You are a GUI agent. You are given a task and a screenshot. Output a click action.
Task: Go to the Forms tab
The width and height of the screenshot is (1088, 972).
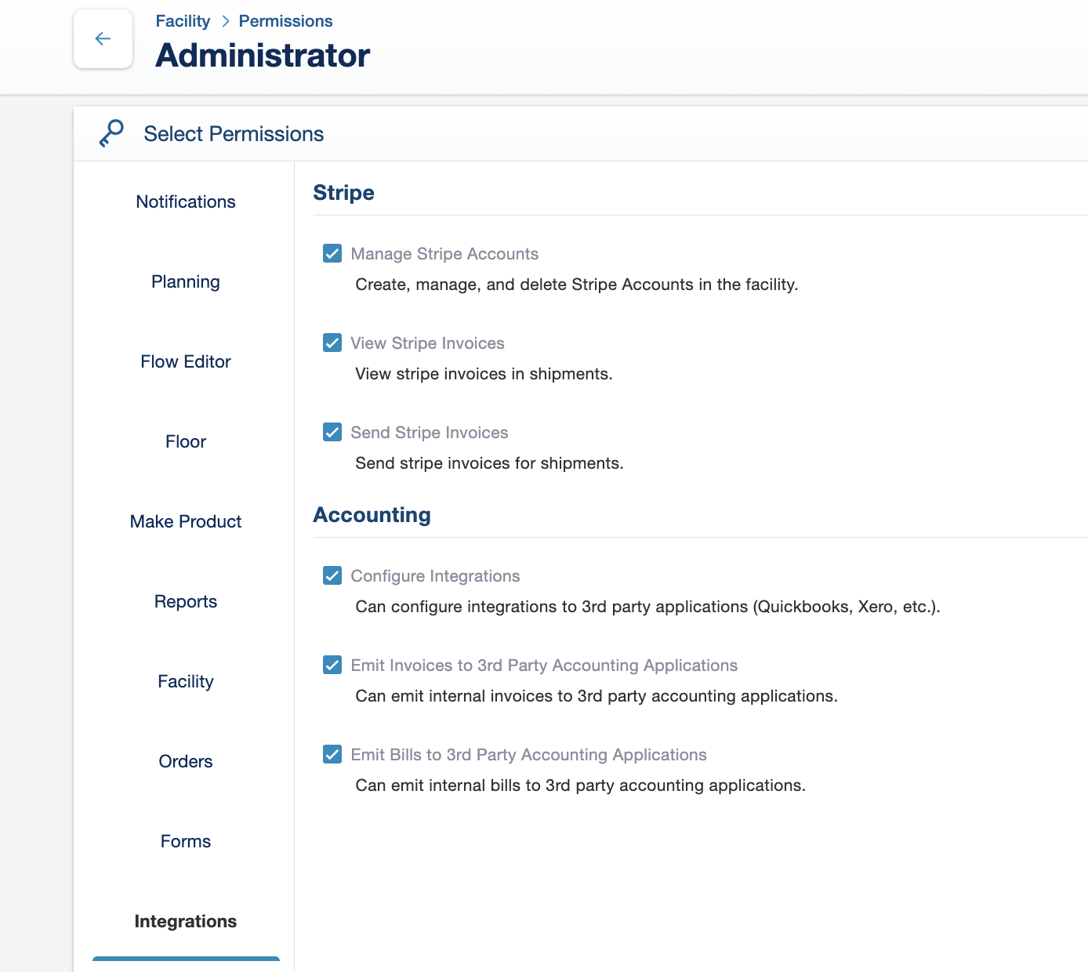(186, 841)
